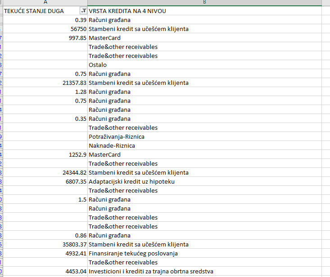Select cell with value 0.86
330x277 pixels.
(x=45, y=235)
